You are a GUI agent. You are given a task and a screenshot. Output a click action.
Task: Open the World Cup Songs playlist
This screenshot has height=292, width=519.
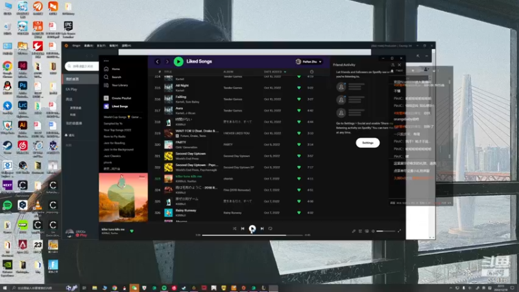pos(123,117)
